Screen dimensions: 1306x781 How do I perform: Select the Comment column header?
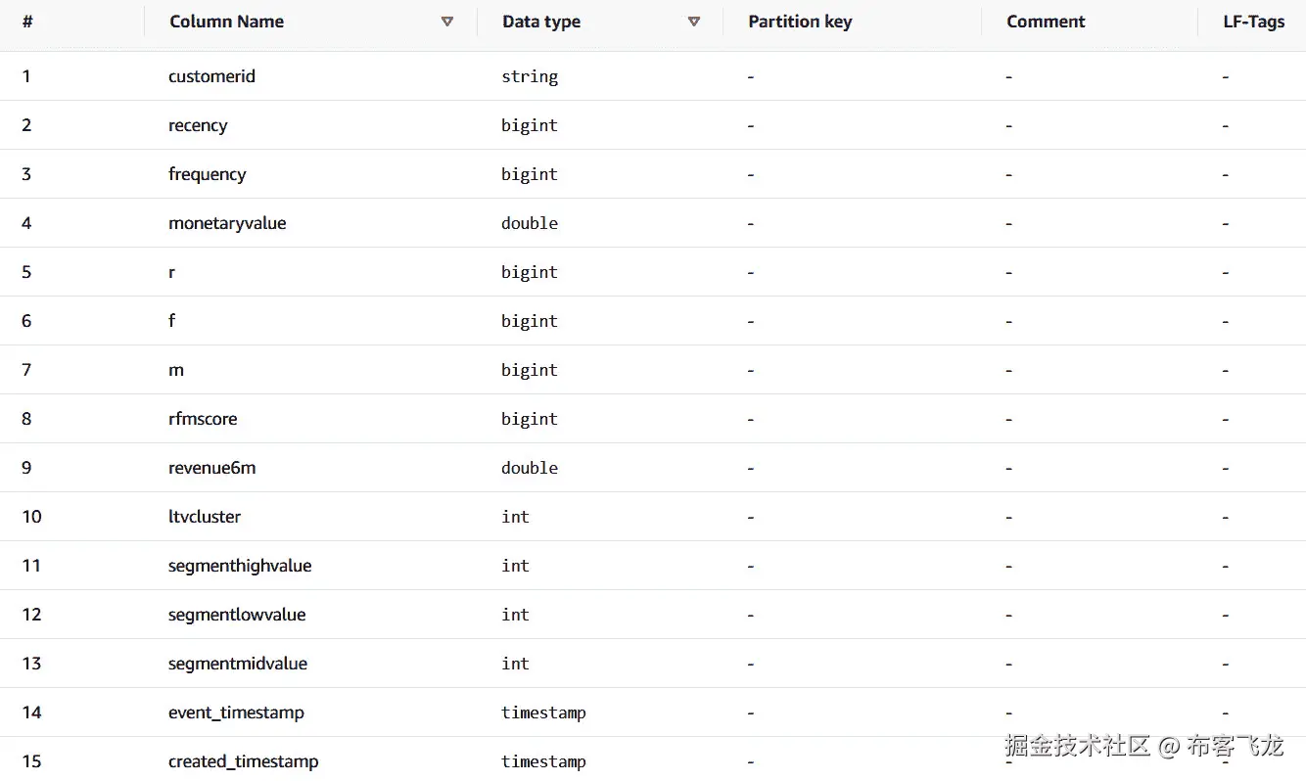tap(1046, 22)
